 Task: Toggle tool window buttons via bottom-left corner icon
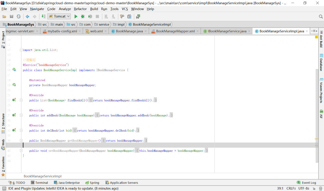(4, 188)
